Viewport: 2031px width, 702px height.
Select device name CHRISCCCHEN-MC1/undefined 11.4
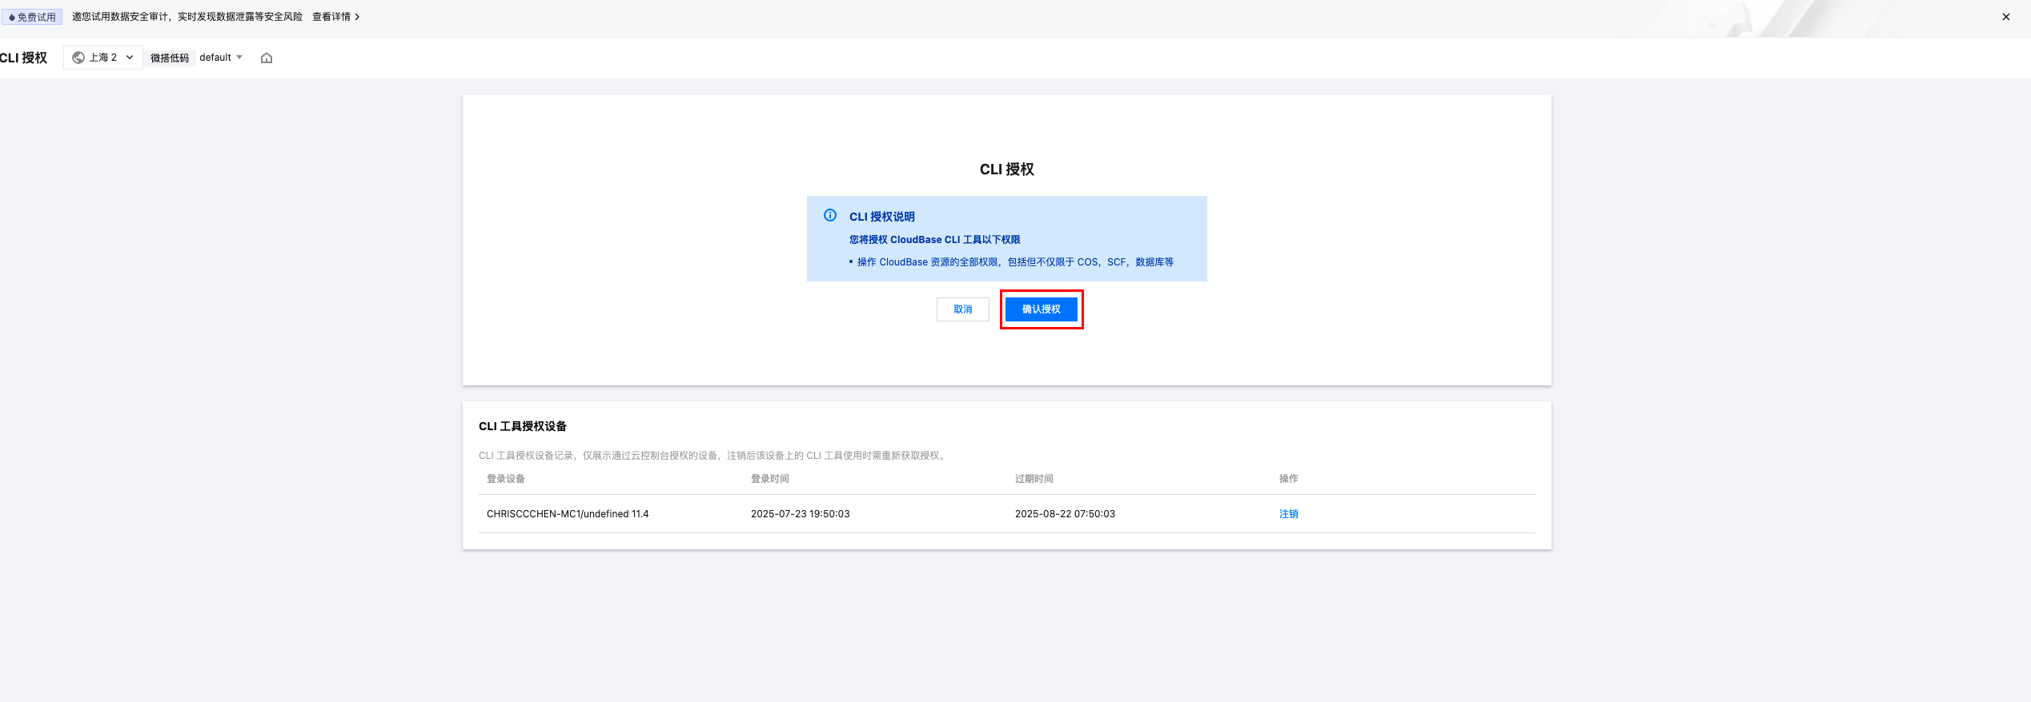point(568,514)
